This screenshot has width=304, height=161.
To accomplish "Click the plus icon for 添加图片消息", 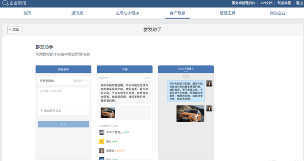I will (x=41, y=111).
